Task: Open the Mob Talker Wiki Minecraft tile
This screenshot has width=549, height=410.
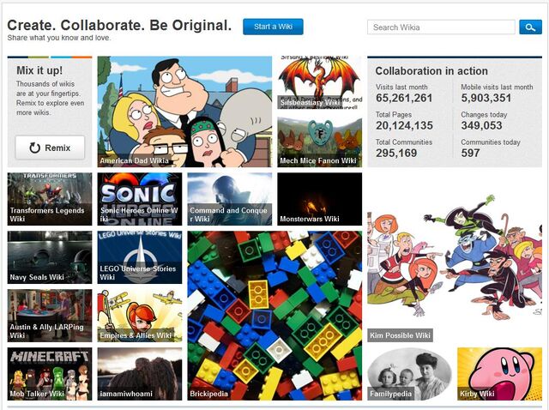Action: [x=50, y=374]
